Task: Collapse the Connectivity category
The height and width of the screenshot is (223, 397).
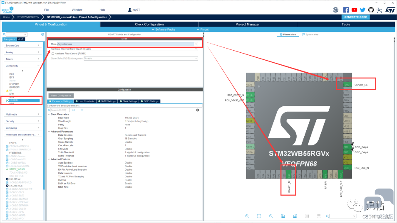Action: point(22,66)
